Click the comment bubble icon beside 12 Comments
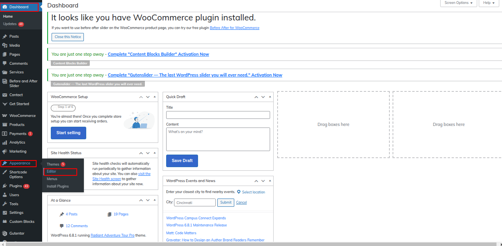This screenshot has height=246, width=502. pyautogui.click(x=61, y=226)
